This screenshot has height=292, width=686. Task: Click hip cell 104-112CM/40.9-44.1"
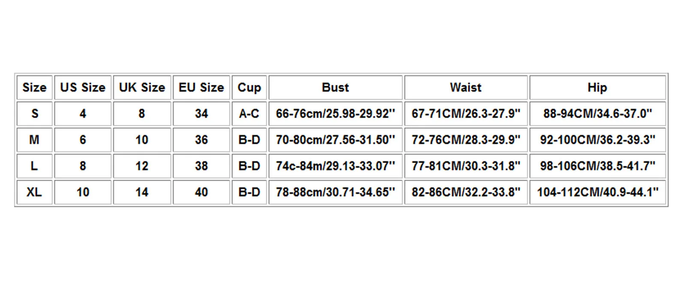pyautogui.click(x=597, y=192)
